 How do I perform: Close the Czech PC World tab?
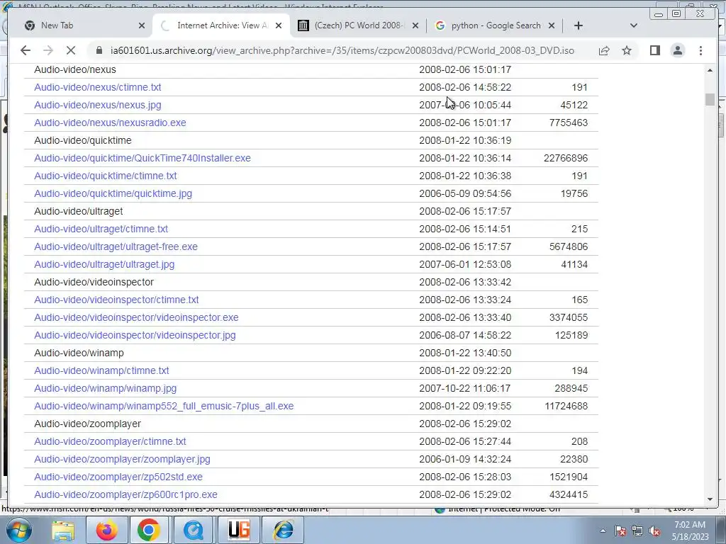(x=415, y=25)
